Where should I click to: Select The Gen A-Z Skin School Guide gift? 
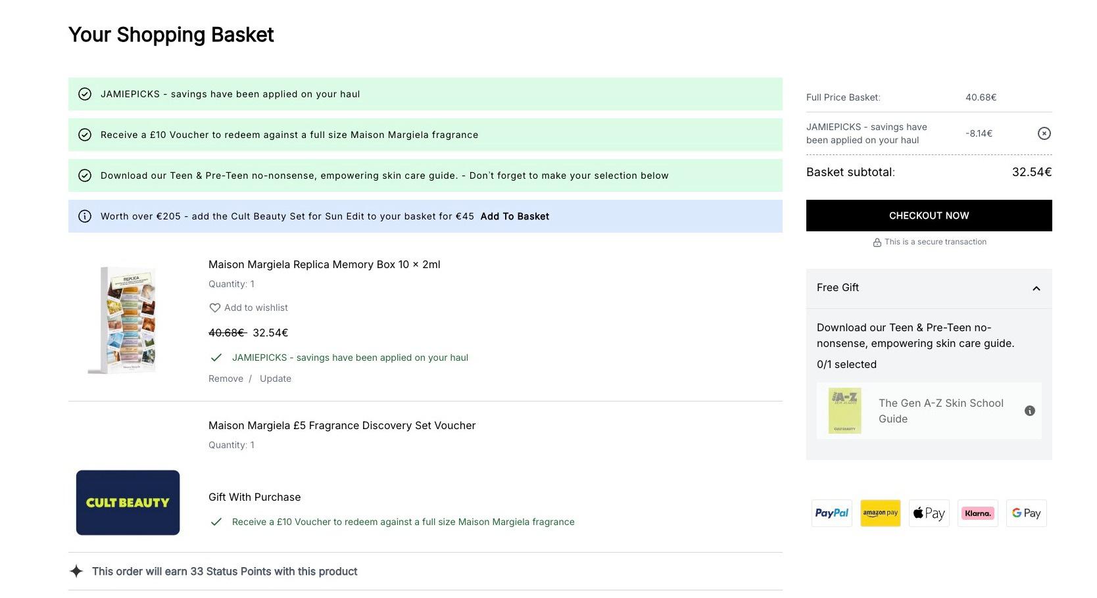pos(929,411)
